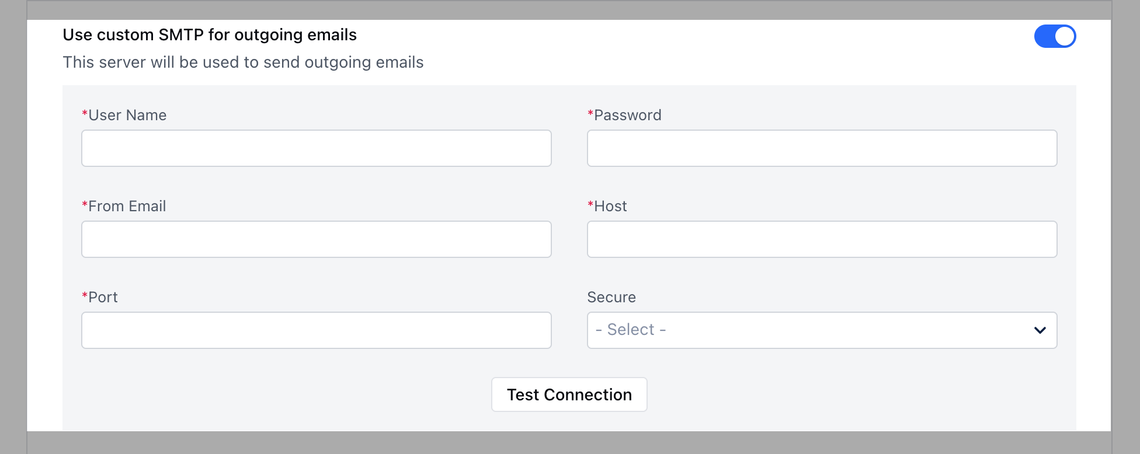Click the Host input field
Image resolution: width=1140 pixels, height=454 pixels.
point(822,239)
